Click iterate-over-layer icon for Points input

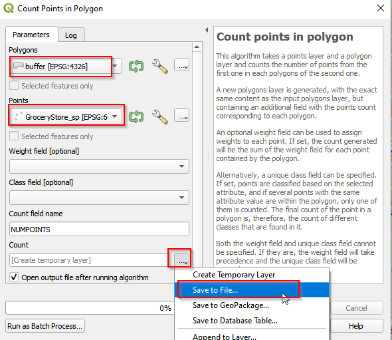coord(136,117)
